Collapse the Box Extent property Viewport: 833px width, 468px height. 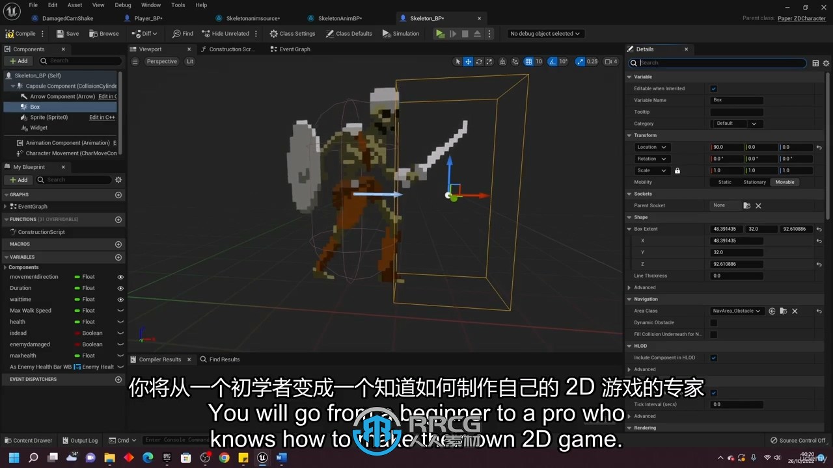(x=629, y=229)
